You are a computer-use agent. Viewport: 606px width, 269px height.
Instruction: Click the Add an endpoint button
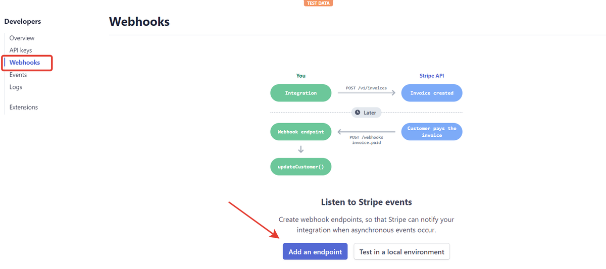pyautogui.click(x=315, y=251)
